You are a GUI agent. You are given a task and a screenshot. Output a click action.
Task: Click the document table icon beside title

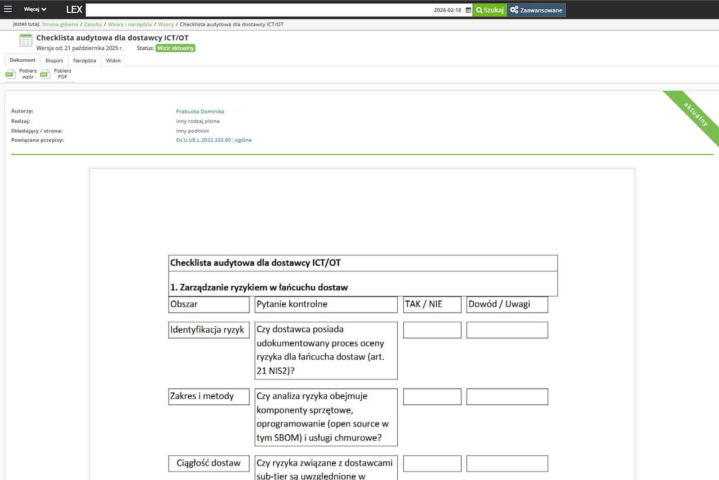click(26, 41)
